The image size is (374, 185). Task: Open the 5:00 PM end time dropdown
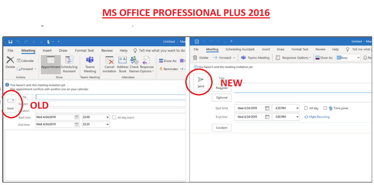297,117
